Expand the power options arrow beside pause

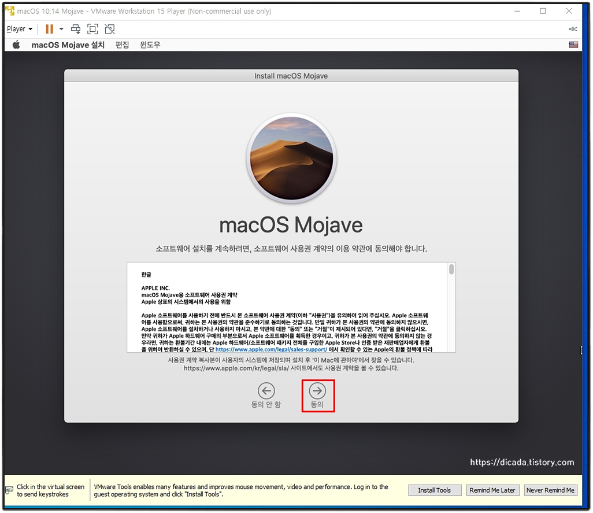click(x=61, y=29)
